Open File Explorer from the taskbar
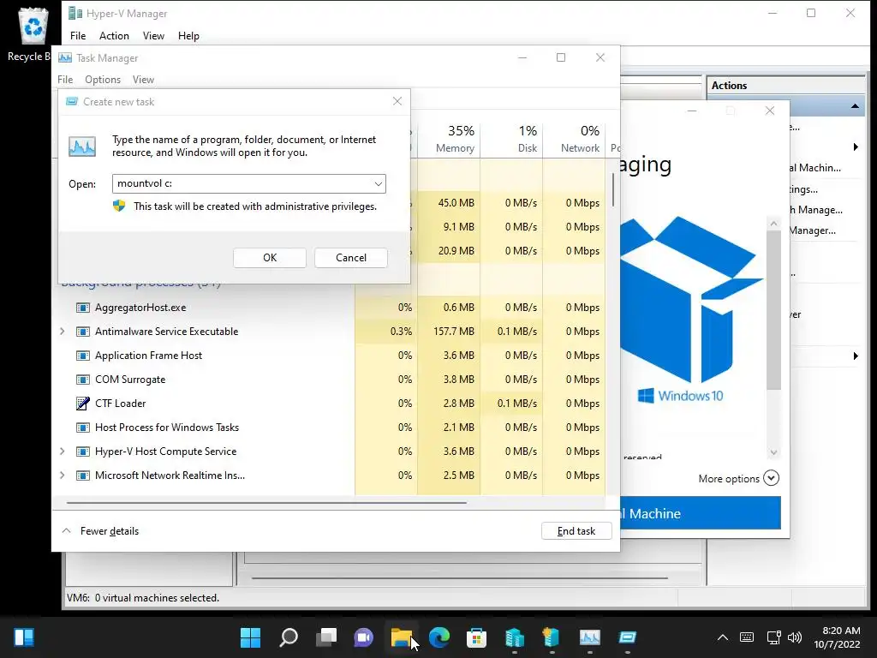Screen dimensions: 877x658 (401, 637)
